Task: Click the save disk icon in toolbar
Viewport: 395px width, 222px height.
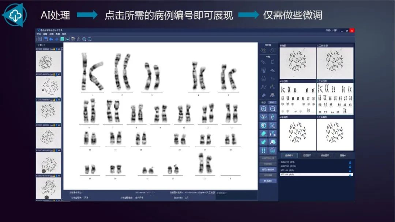Action: click(46, 39)
